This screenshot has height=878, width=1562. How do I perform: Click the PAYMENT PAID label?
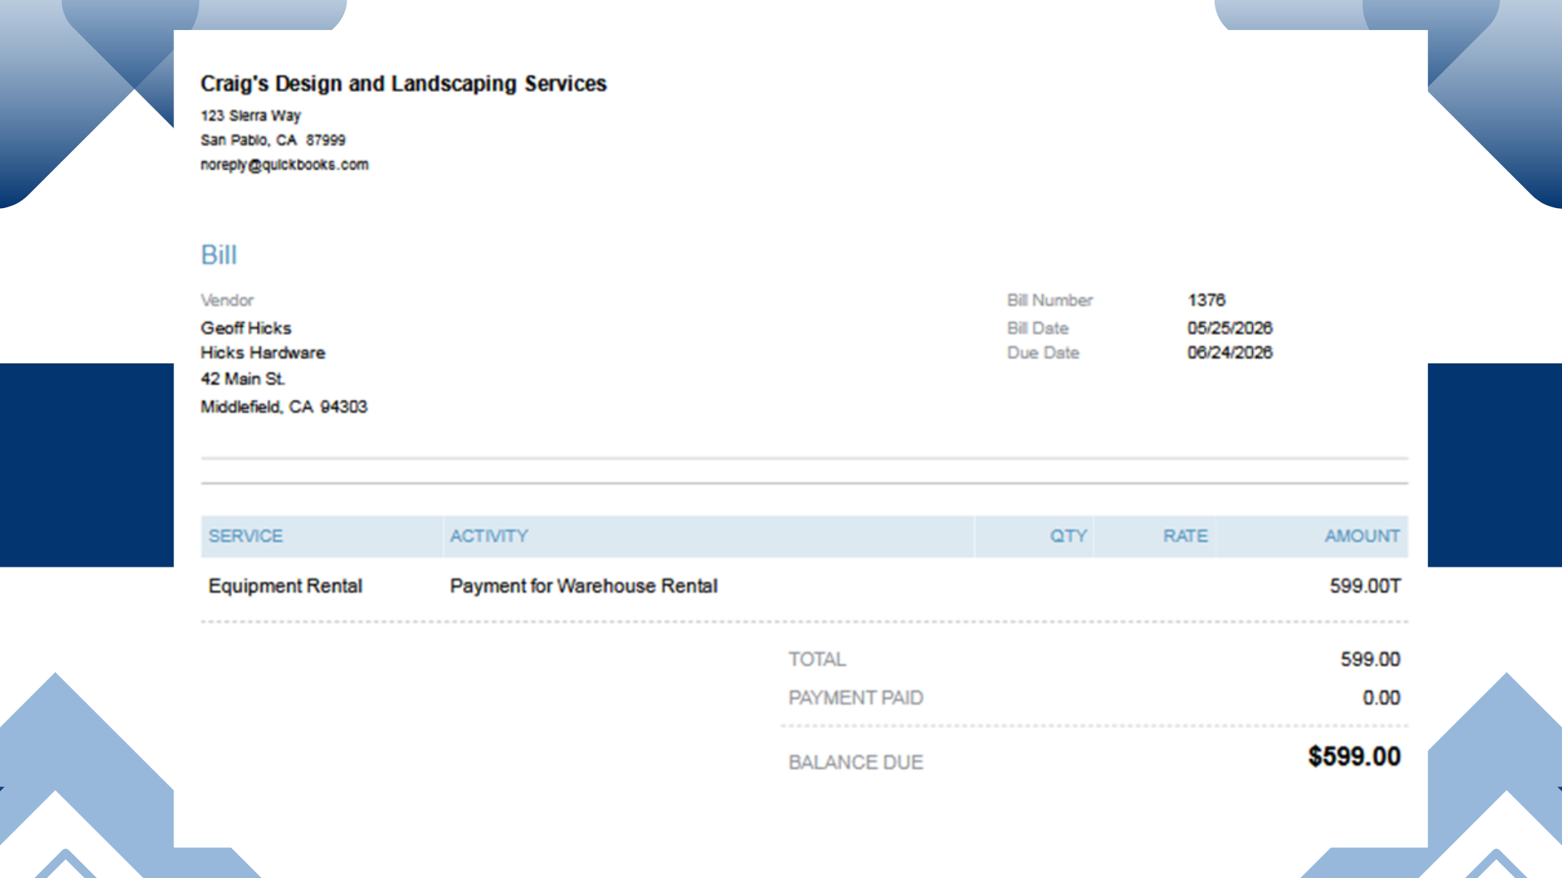(856, 698)
